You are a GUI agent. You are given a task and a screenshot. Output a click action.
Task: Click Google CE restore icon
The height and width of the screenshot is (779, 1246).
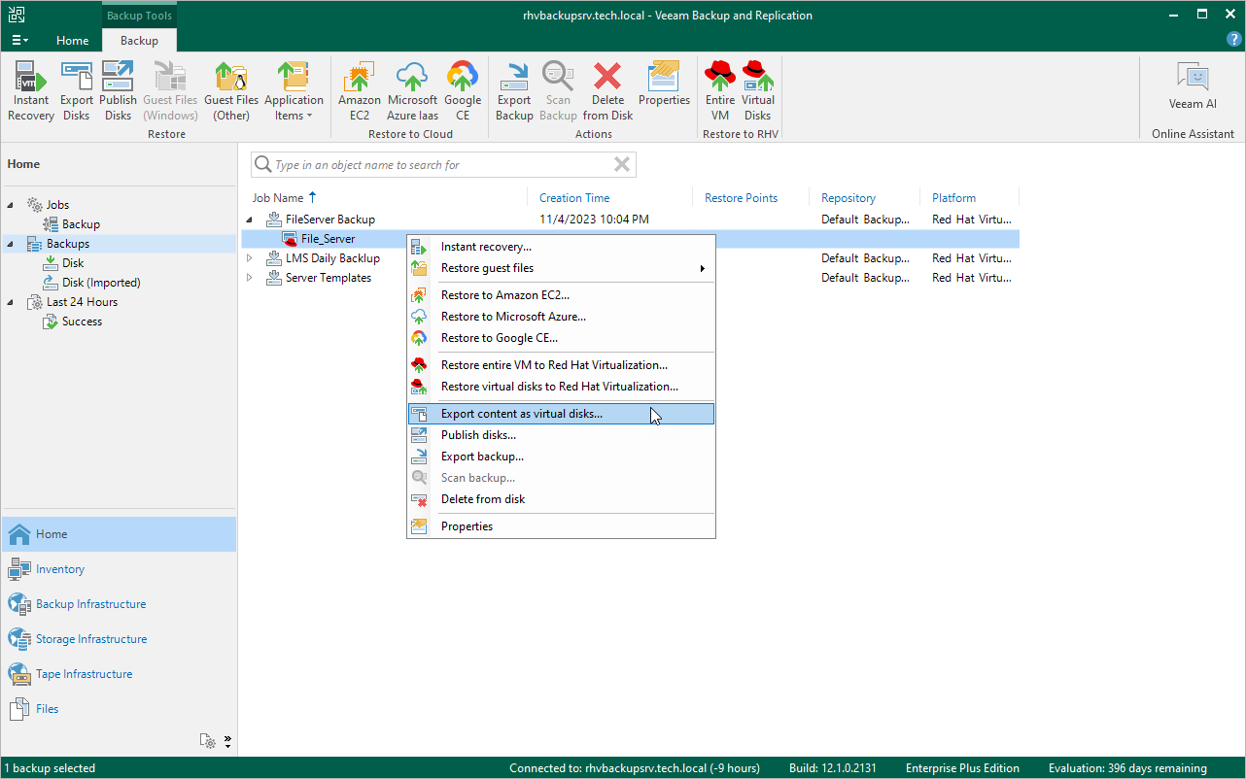tap(463, 91)
